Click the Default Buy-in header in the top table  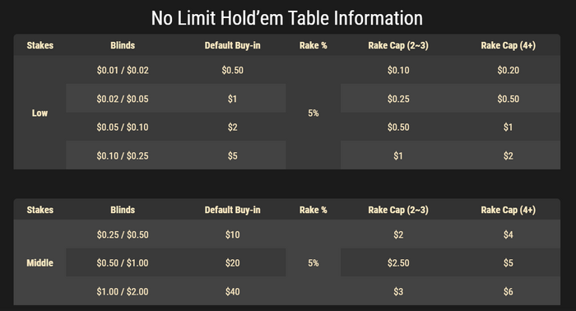[x=233, y=45]
